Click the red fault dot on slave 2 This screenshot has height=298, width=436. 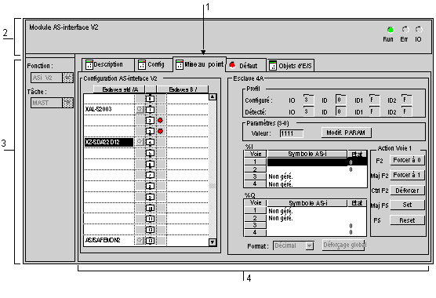click(x=160, y=120)
